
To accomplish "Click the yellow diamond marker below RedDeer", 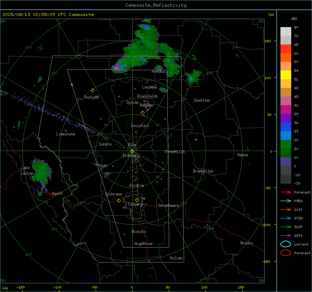I will (142, 113).
